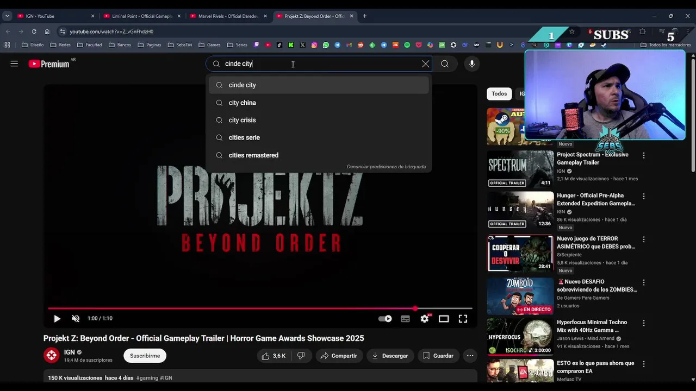Select the Todos filter chip
Viewport: 696px width, 391px height.
pos(499,94)
